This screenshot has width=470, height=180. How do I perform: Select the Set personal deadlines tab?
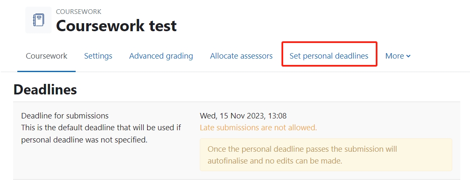point(329,56)
